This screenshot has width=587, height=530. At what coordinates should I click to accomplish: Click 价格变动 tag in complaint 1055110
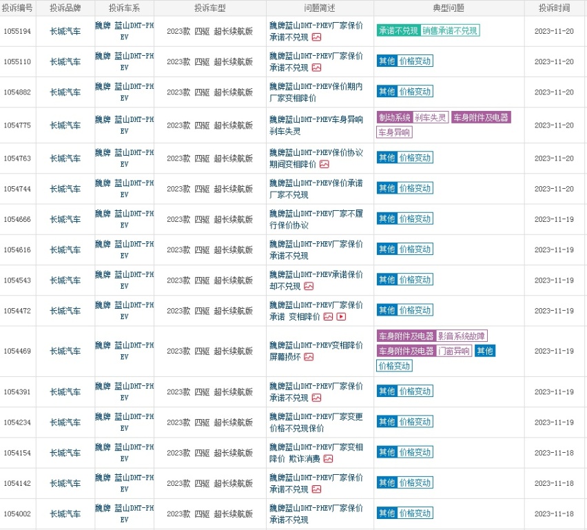(x=415, y=61)
